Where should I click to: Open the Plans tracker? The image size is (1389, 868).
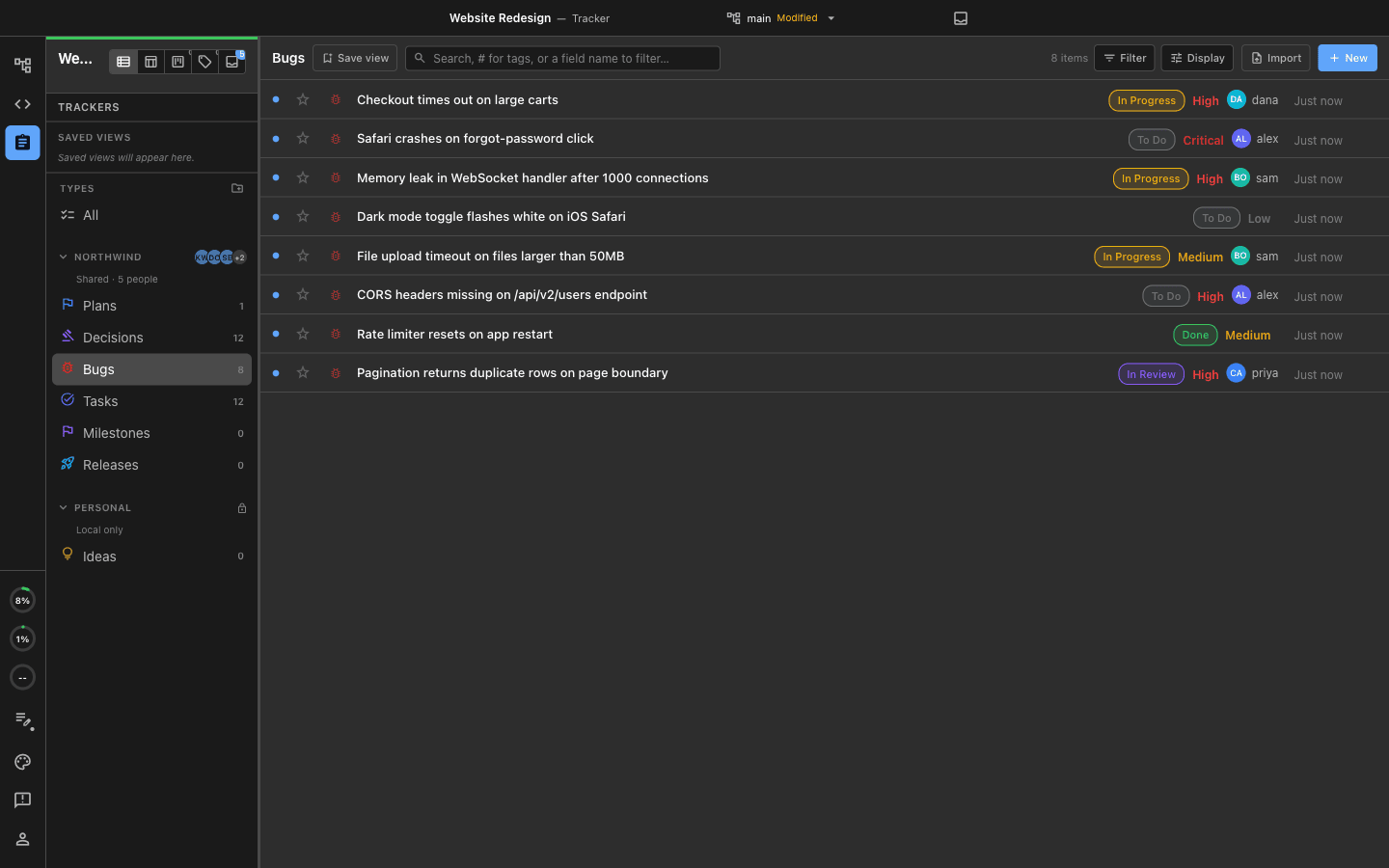pyautogui.click(x=152, y=306)
